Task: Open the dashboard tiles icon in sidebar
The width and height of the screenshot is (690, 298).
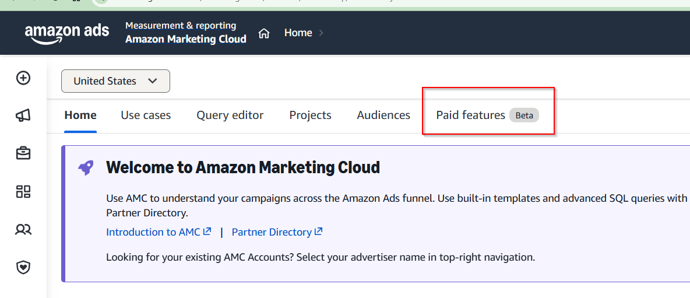Action: coord(23,191)
